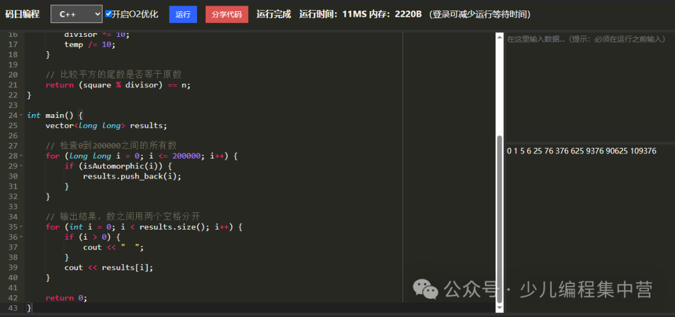Collapse the for loop fold arrow on line 35
675x317 pixels.
point(21,227)
